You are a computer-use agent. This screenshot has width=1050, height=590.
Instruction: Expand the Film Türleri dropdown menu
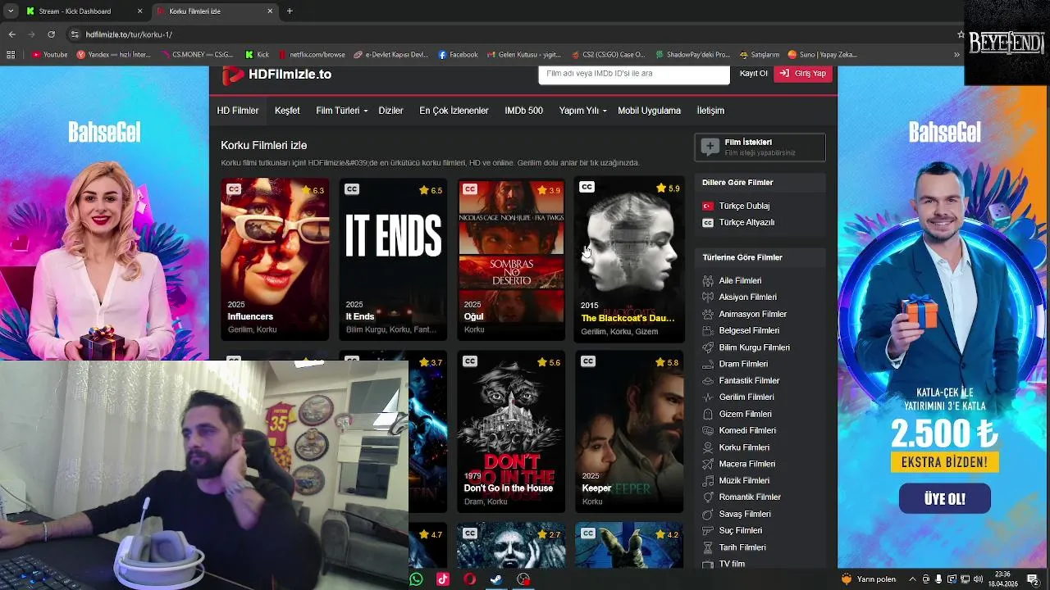coord(341,111)
